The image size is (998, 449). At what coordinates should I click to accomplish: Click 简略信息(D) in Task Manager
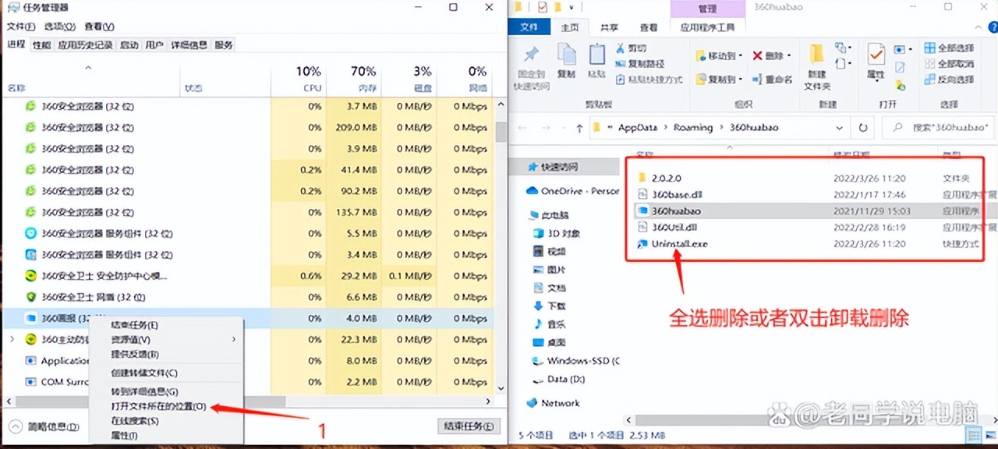tap(44, 427)
